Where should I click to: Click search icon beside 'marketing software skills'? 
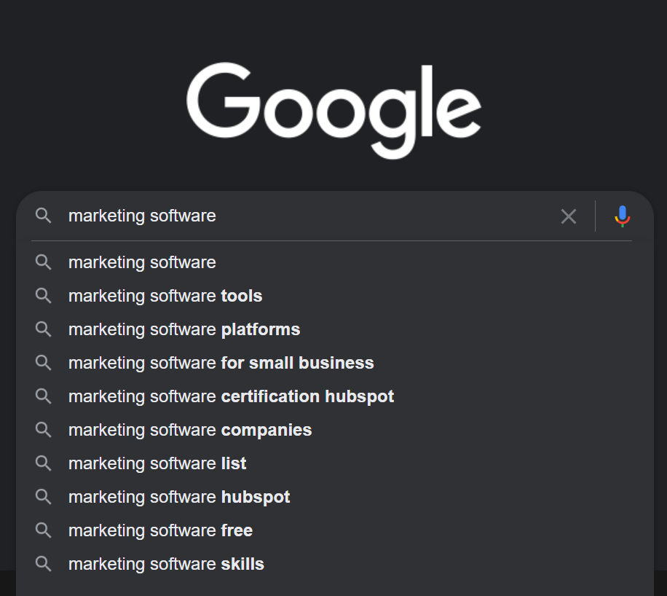pos(44,564)
